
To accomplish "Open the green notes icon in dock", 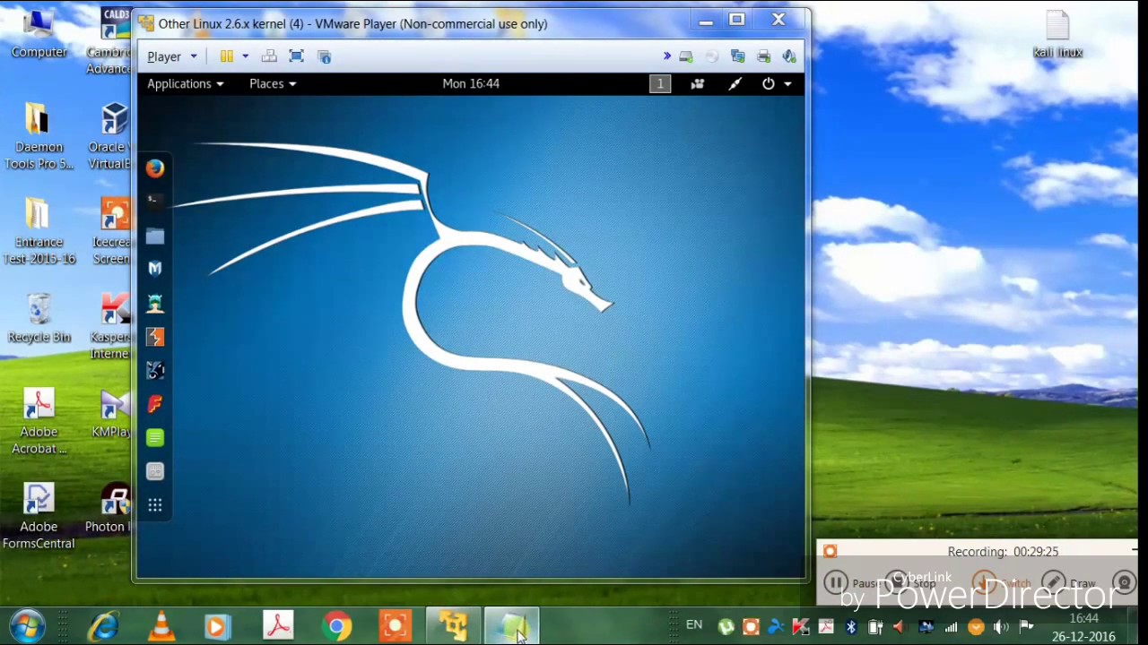I will tap(155, 437).
